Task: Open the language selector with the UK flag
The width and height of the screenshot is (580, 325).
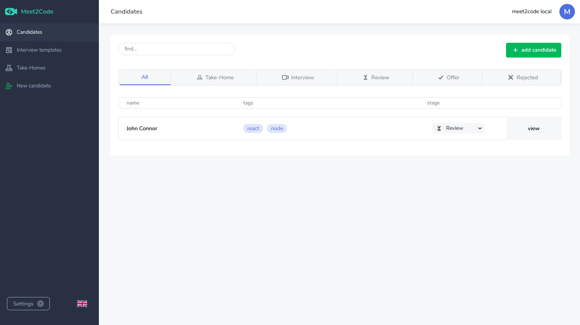Action: (82, 304)
